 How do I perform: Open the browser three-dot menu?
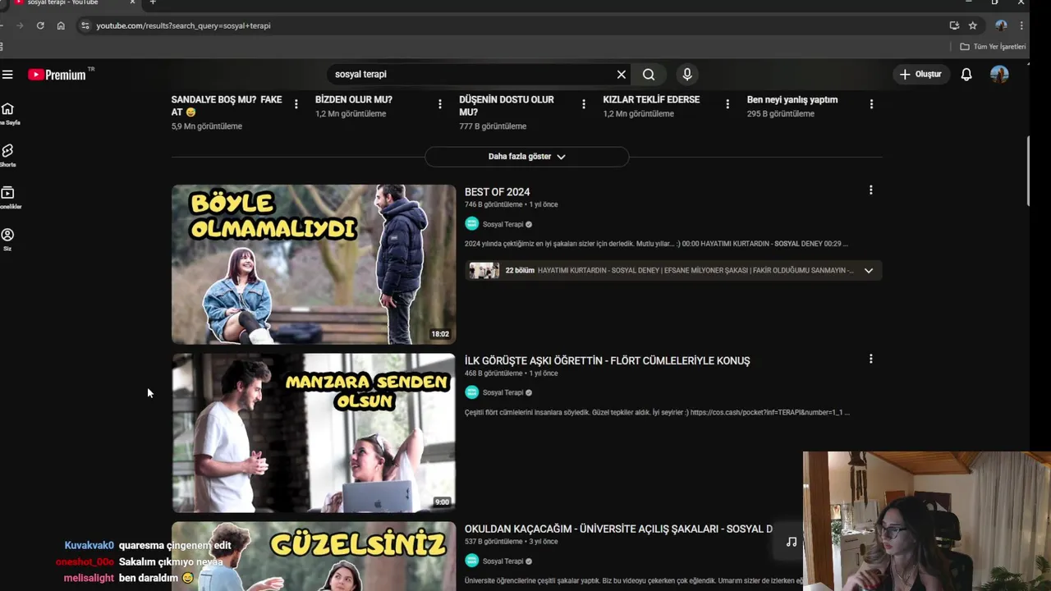[1021, 25]
